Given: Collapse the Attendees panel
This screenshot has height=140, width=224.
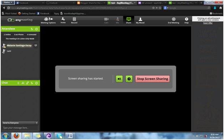Looking at the screenshot, I should click(x=37, y=29).
